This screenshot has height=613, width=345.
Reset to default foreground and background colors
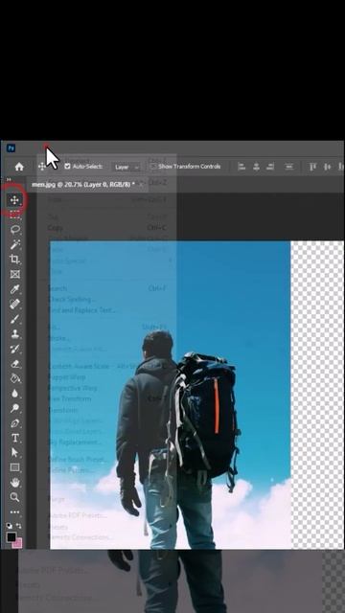coord(9,526)
